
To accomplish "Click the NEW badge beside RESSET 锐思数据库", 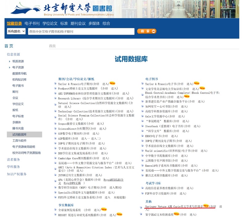I will [x=119, y=214].
